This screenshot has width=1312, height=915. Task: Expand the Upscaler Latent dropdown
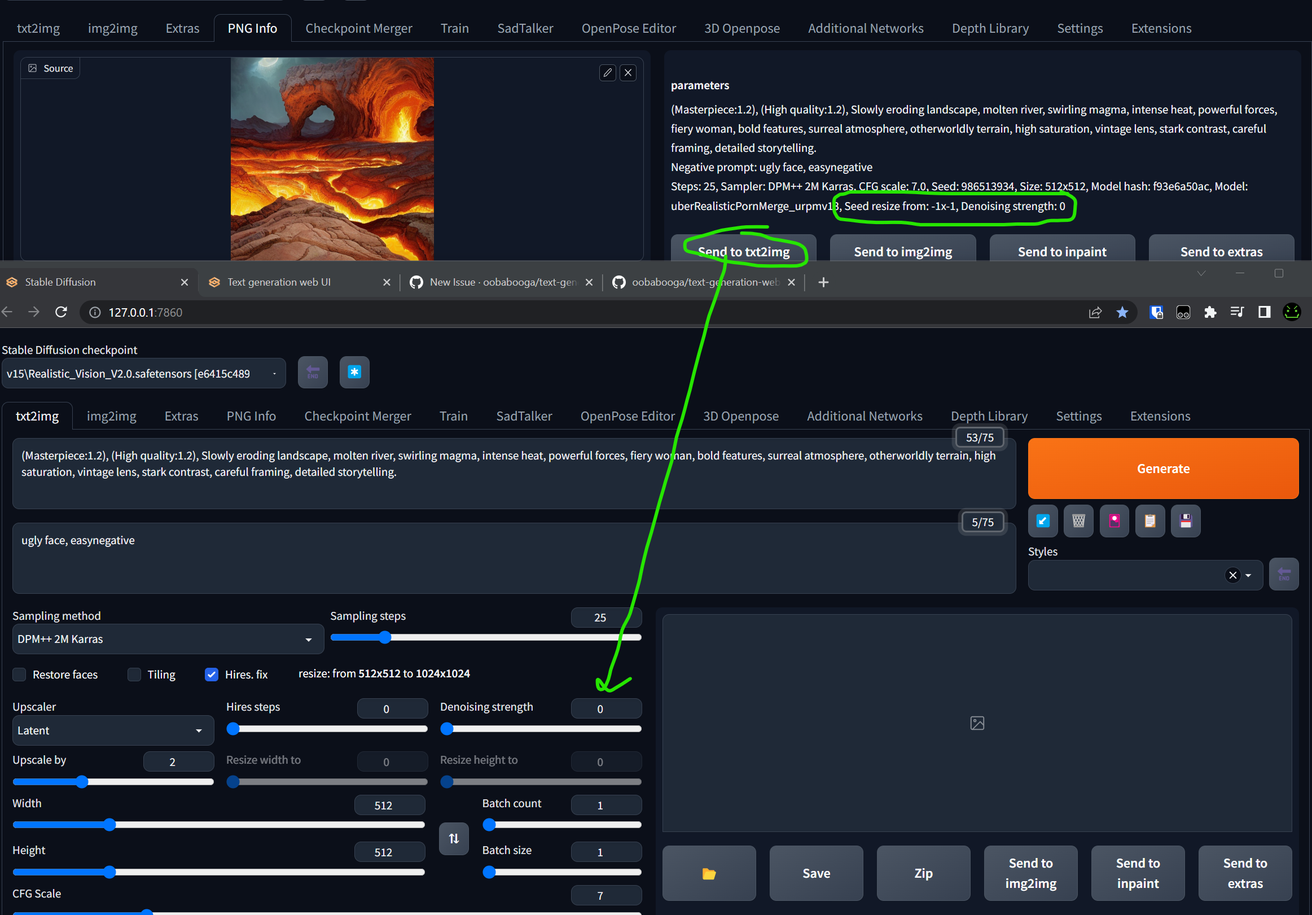[x=112, y=730]
